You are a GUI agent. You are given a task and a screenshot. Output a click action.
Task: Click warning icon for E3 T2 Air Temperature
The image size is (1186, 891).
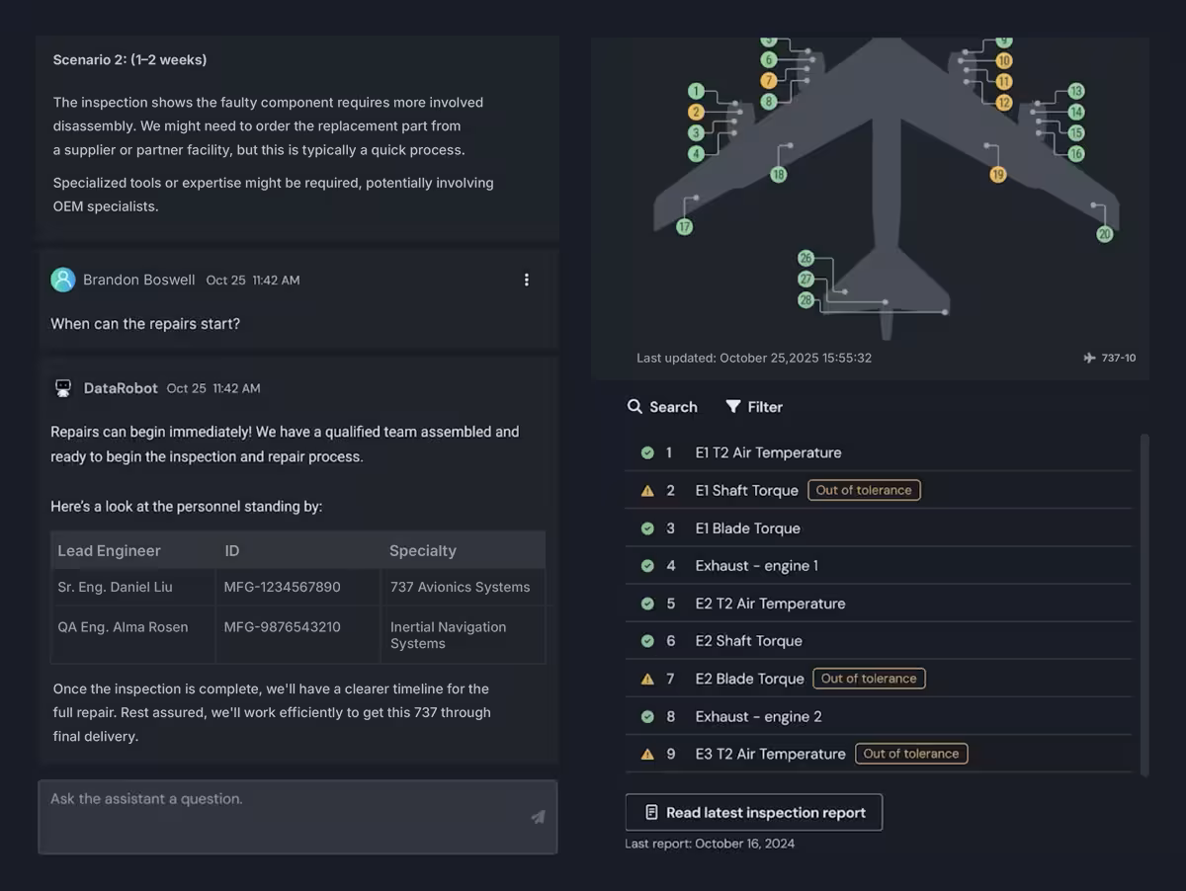[x=647, y=754]
